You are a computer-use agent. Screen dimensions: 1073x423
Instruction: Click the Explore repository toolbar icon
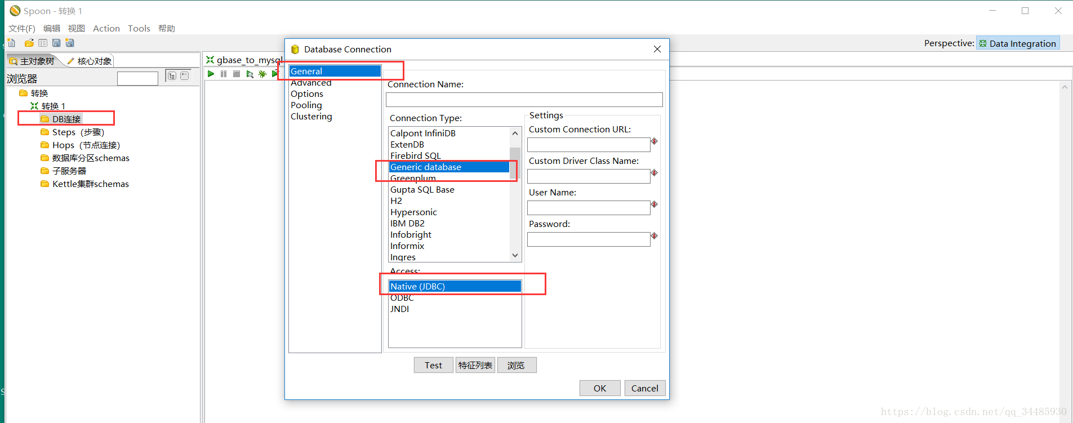[43, 43]
